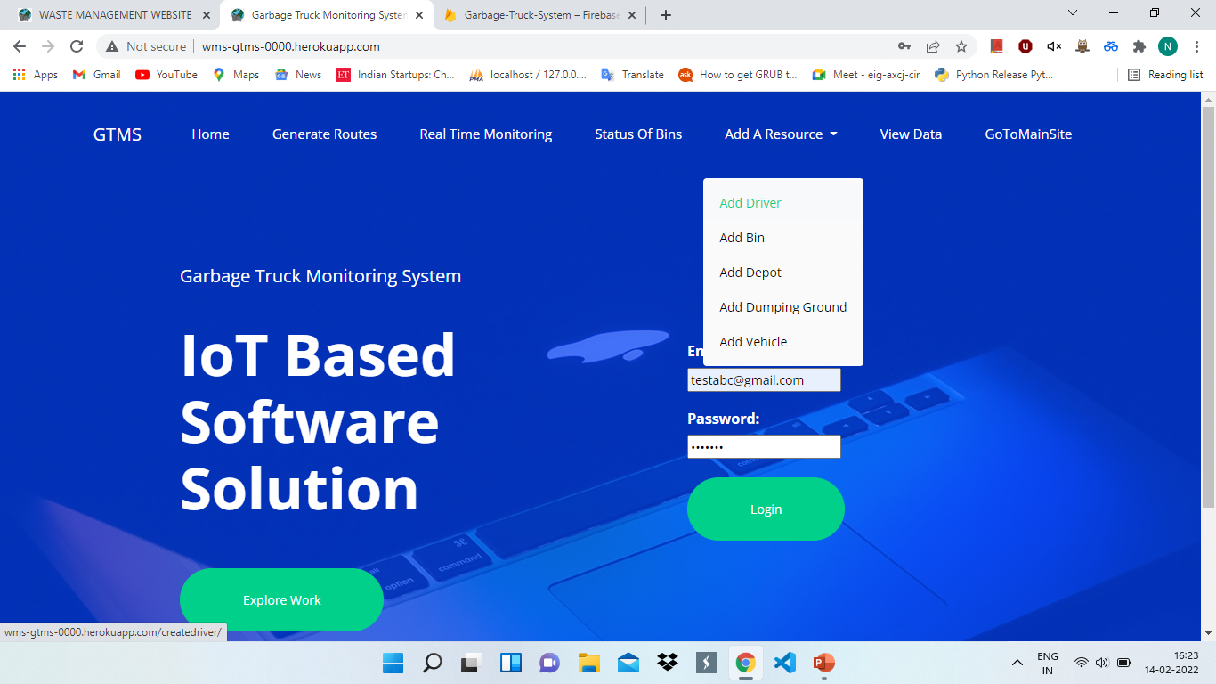Open Visual Studio Code from taskbar
Image resolution: width=1216 pixels, height=684 pixels.
[x=784, y=663]
